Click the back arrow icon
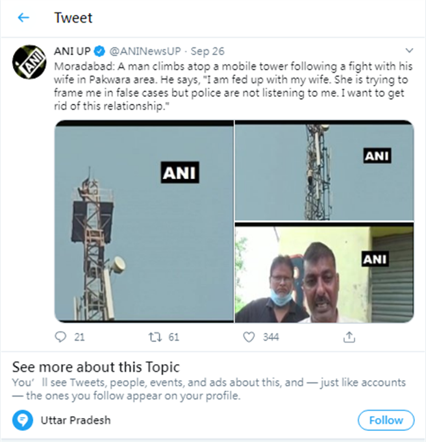Screen dimensions: 426x442 coord(23,18)
